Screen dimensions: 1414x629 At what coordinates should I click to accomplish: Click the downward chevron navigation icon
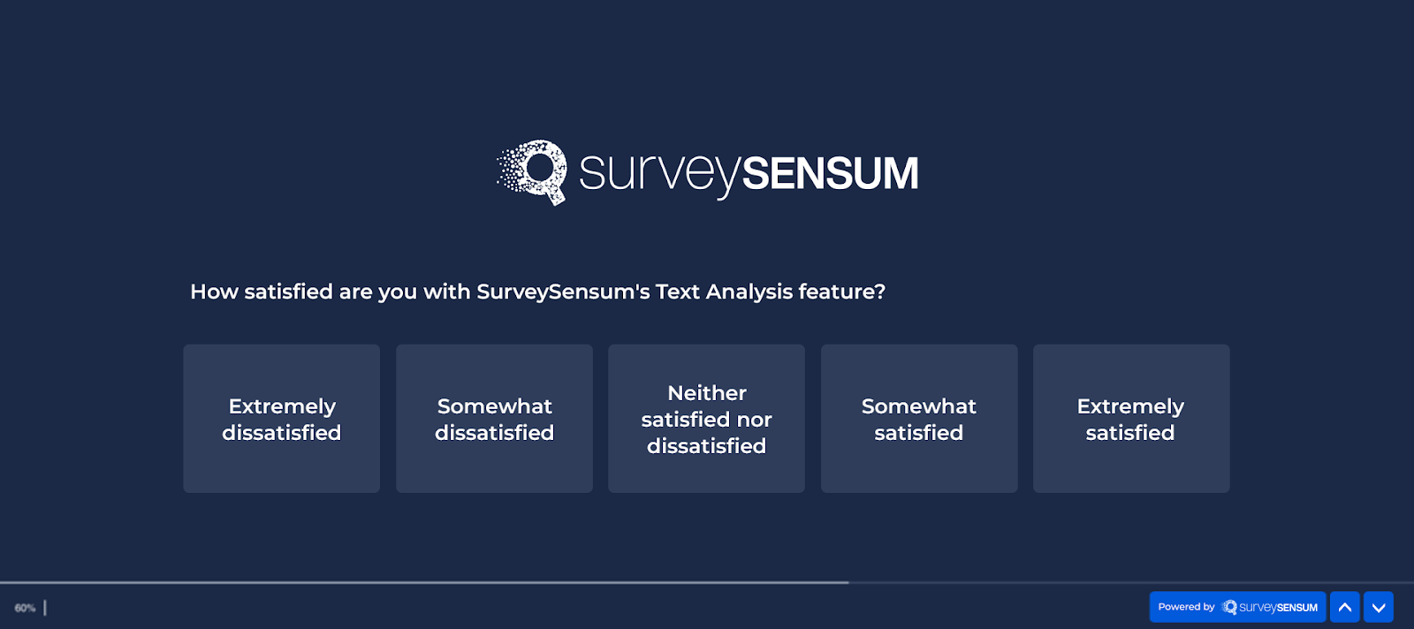click(x=1376, y=607)
